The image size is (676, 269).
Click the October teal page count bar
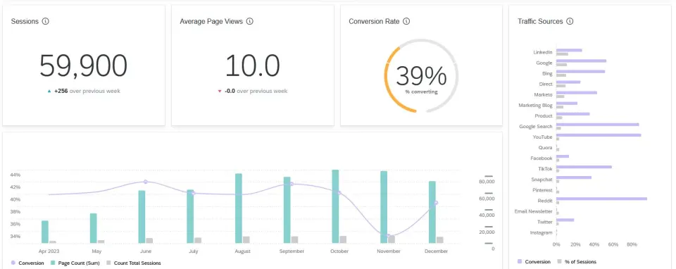pyautogui.click(x=335, y=207)
